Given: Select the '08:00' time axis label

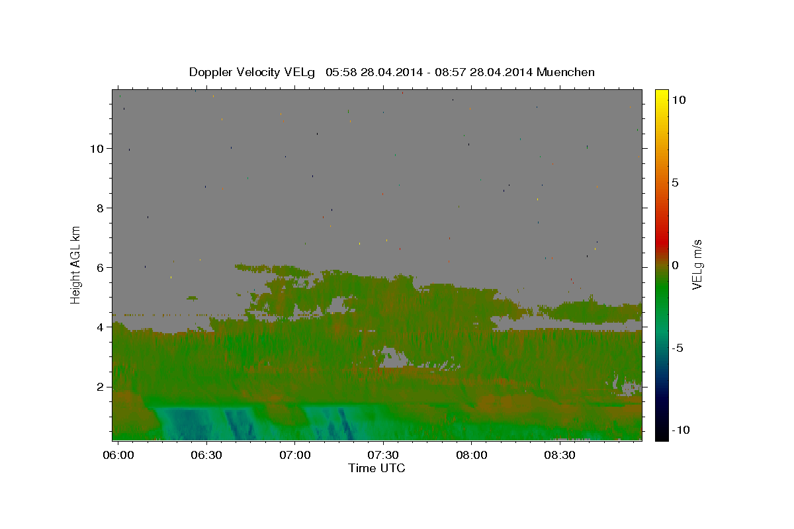Looking at the screenshot, I should click(x=471, y=455).
